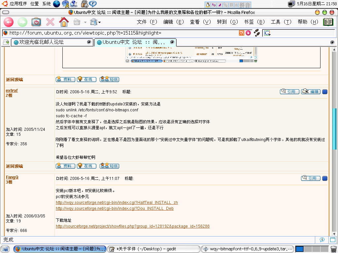Switch to wqy-bitmapfont-ttf taskbar window
The image size is (338, 253).
point(248,249)
